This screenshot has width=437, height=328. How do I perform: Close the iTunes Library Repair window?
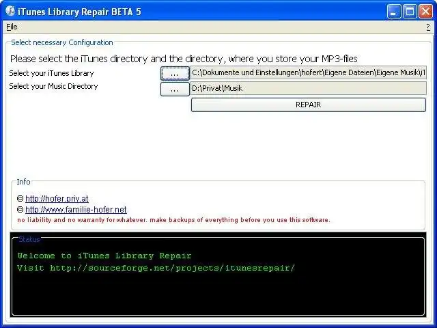click(x=425, y=12)
